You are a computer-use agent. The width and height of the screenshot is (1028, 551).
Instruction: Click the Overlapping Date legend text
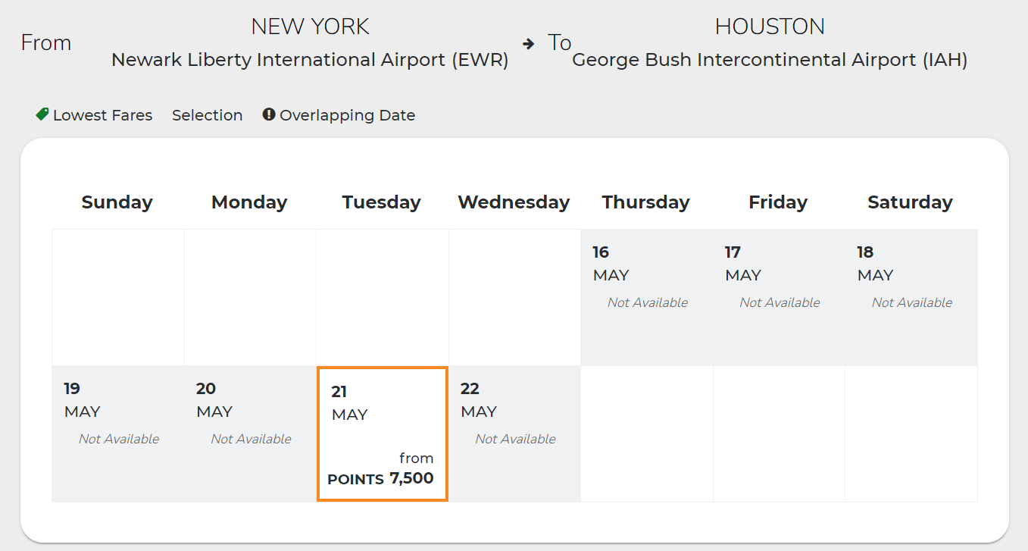[347, 115]
